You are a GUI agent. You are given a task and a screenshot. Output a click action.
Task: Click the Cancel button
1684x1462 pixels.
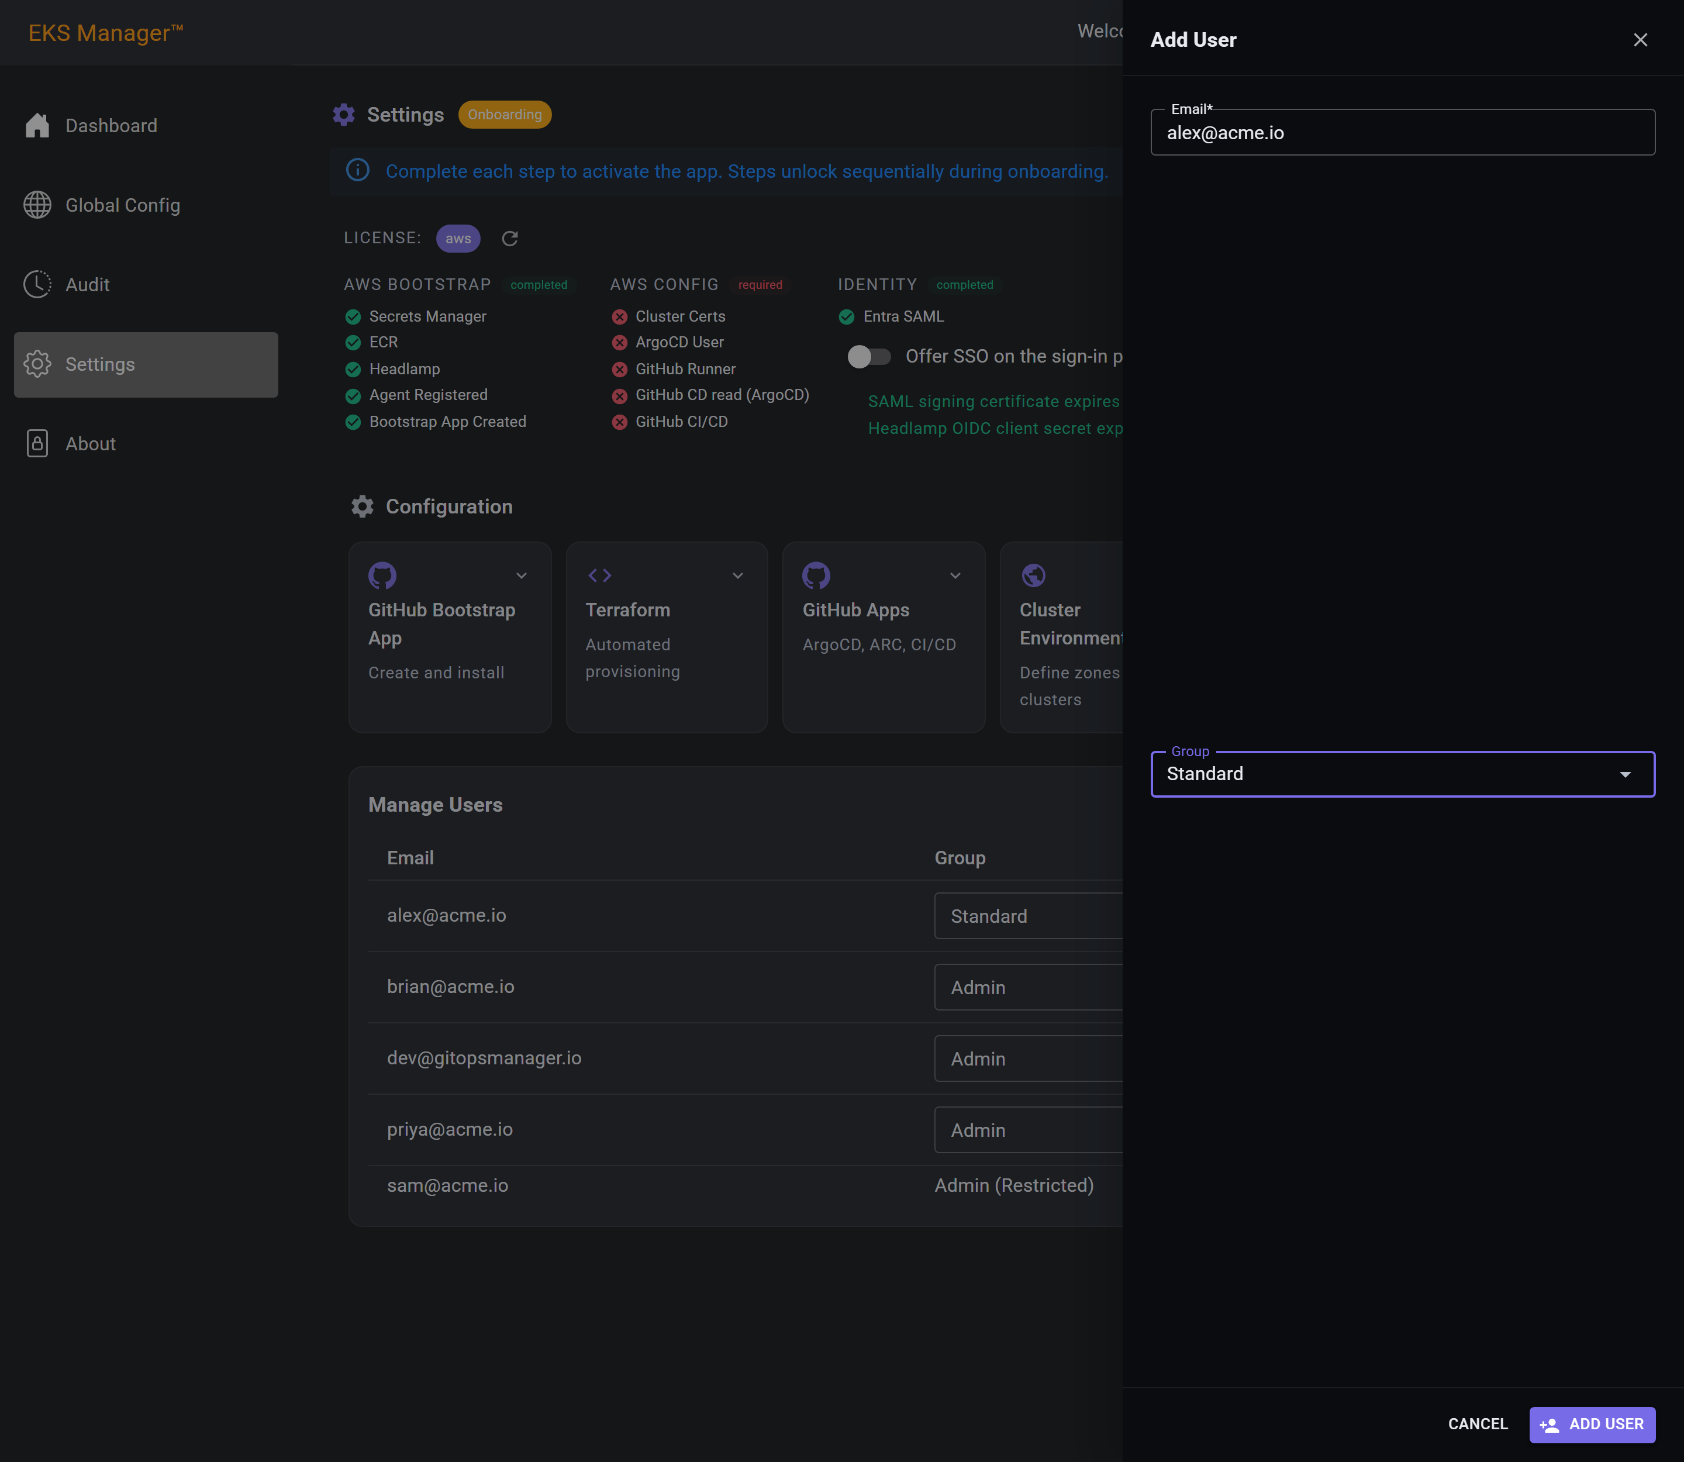[x=1478, y=1423]
